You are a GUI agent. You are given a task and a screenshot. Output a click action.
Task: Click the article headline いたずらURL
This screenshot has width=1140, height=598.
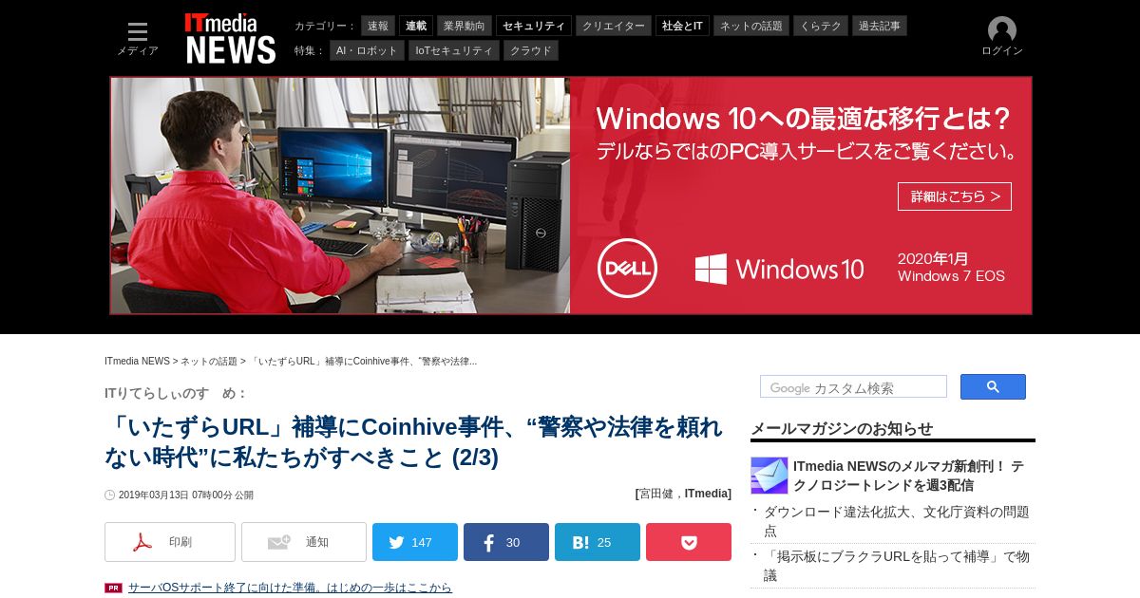click(x=415, y=441)
